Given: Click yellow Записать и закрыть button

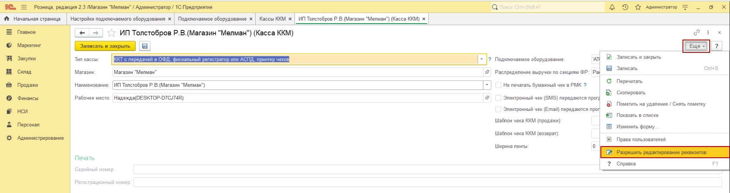Looking at the screenshot, I should (105, 46).
